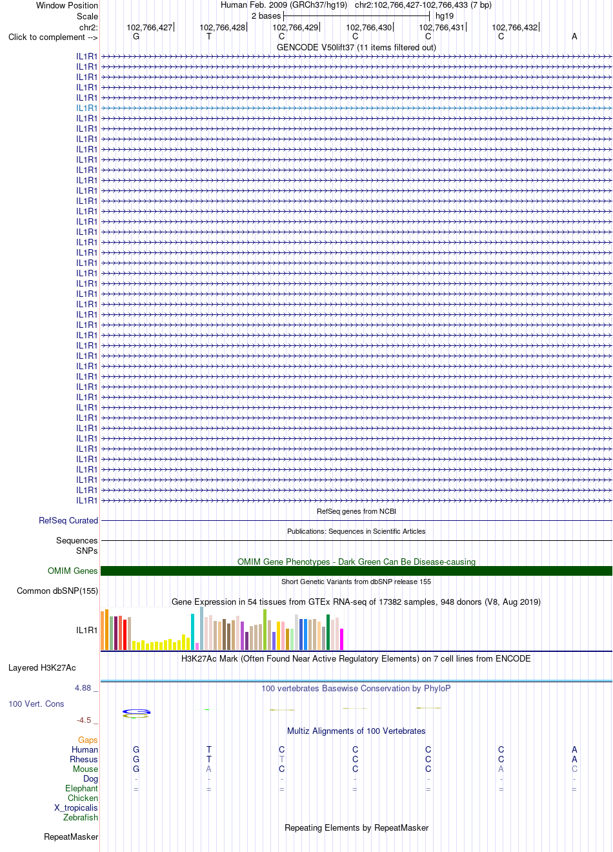Image resolution: width=613 pixels, height=852 pixels.
Task: Click the hg19 label by the scale bar
Action: tap(445, 16)
